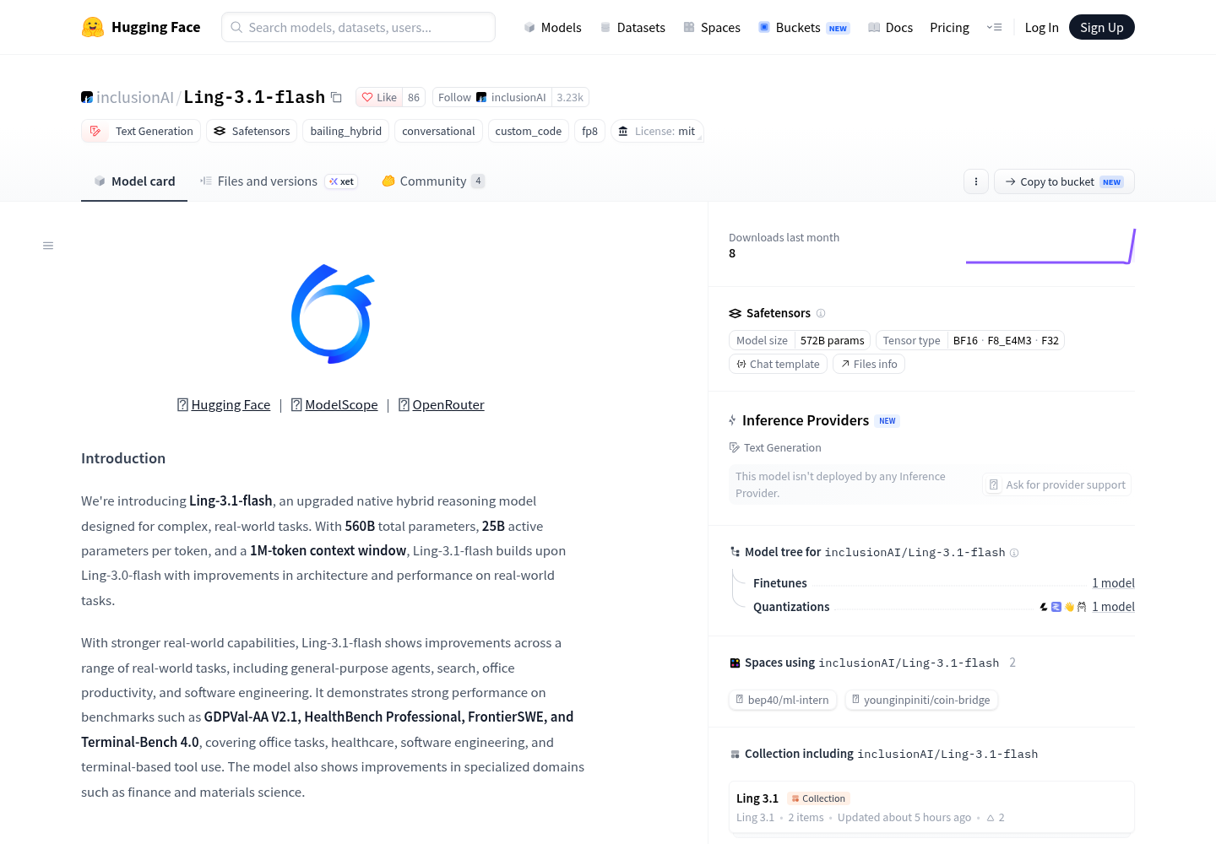The width and height of the screenshot is (1216, 844).
Task: Expand the extra navigation menu dropdown
Action: click(x=994, y=27)
